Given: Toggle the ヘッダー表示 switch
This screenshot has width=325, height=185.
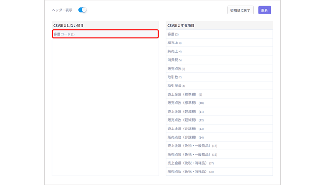Looking at the screenshot, I should tap(82, 10).
